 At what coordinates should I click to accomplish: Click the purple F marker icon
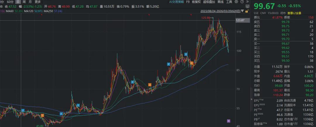point(229,121)
